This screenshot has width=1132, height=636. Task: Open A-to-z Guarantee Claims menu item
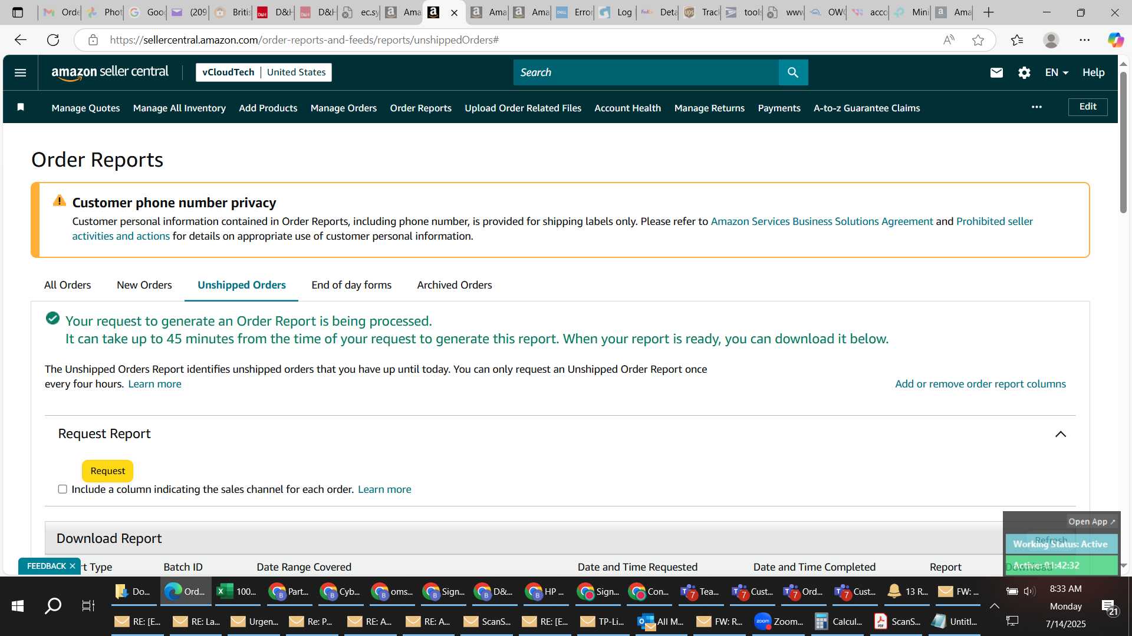pos(867,108)
